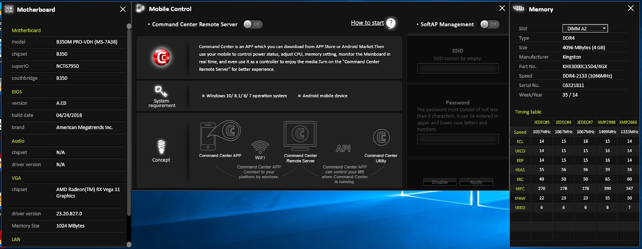
Task: Toggle Command Center Remote Server switch
Action: (x=253, y=24)
